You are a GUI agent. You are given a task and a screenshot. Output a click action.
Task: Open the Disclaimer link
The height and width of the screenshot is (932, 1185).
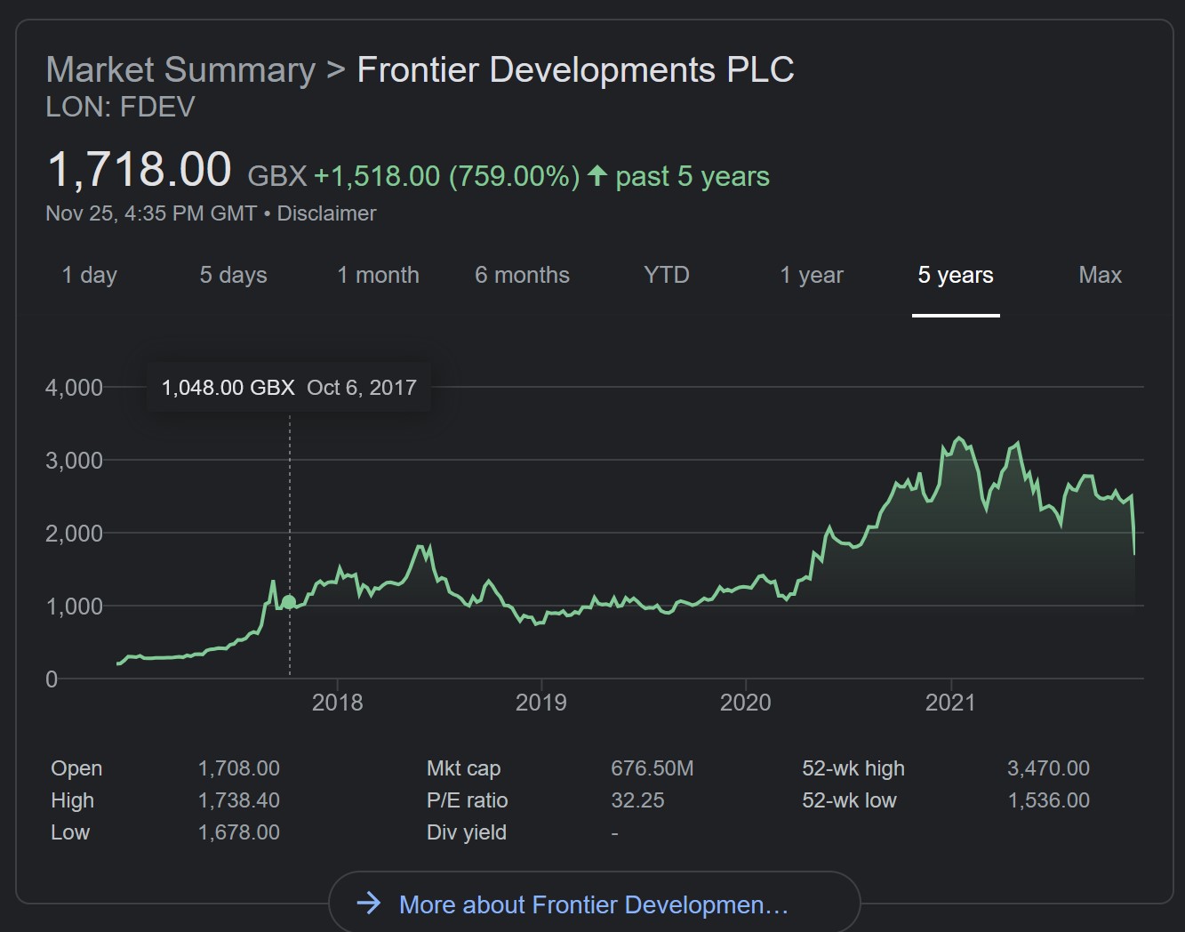[x=326, y=213]
